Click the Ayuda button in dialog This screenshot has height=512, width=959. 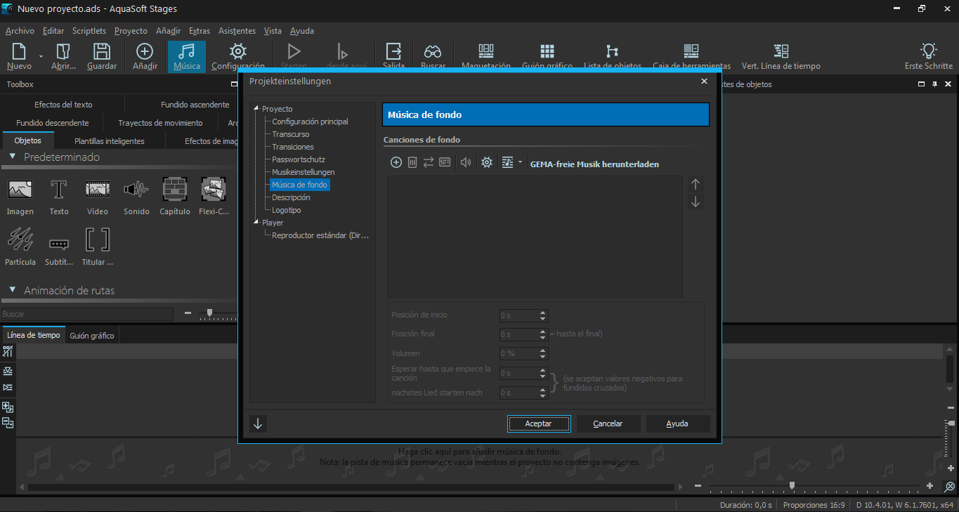tap(678, 424)
